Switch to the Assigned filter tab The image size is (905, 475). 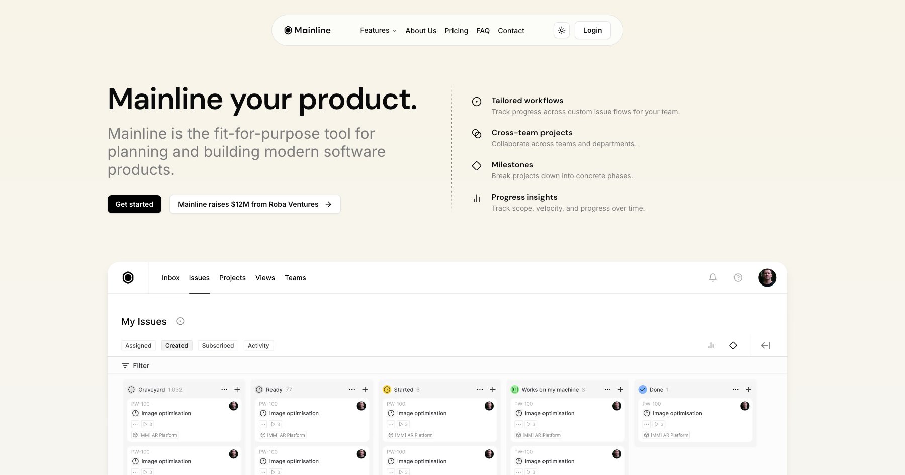pyautogui.click(x=138, y=345)
